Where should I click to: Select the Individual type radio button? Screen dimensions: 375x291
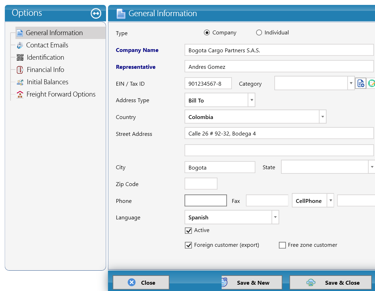click(259, 33)
